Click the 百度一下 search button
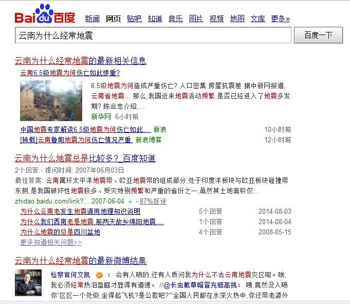Screen dimensions: 350x304 click(x=318, y=35)
